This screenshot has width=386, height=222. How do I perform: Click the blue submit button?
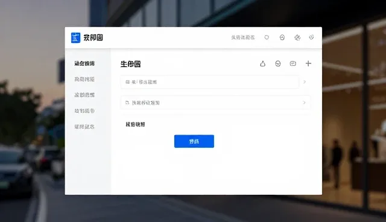coord(194,141)
